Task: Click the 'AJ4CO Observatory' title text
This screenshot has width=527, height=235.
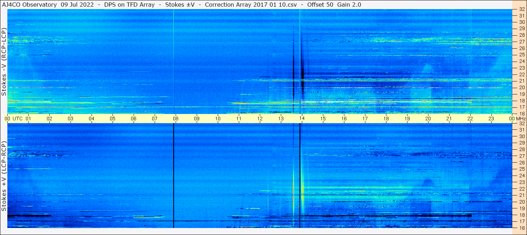Action: click(29, 5)
